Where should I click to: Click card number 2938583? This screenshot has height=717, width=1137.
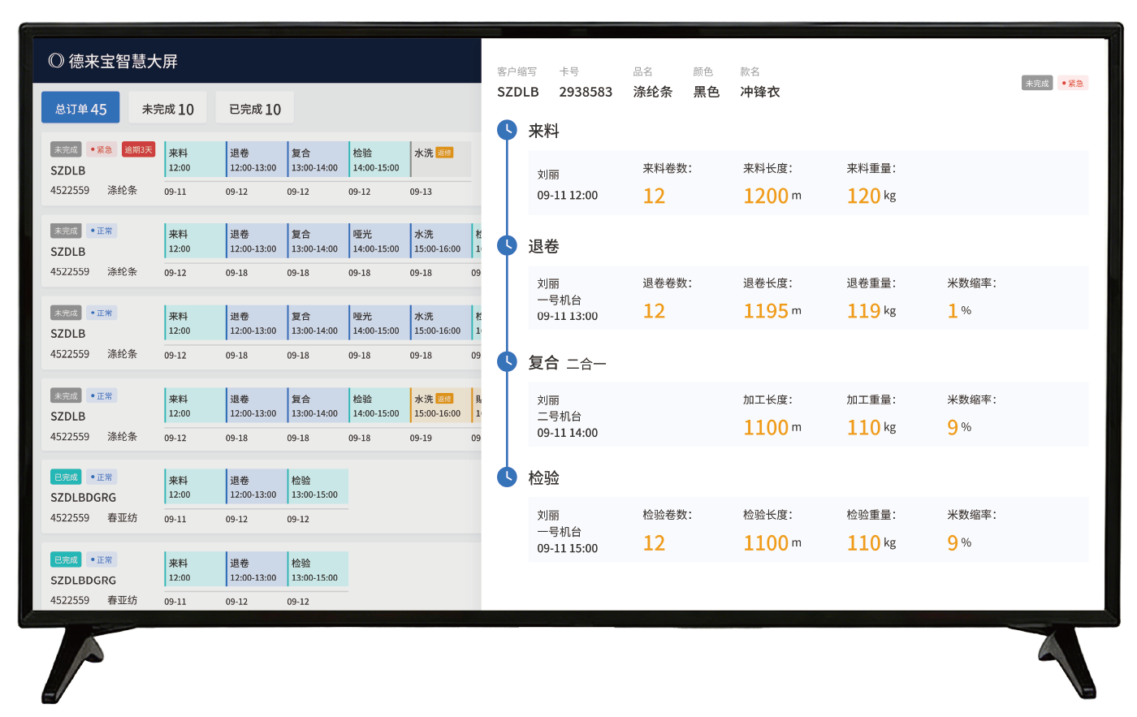(586, 92)
